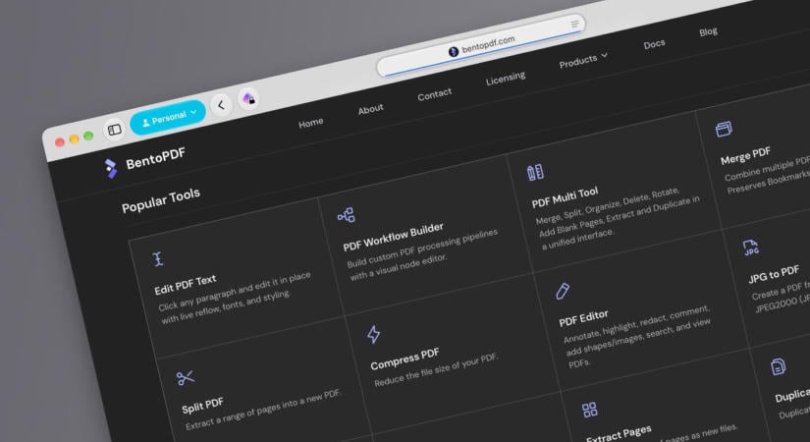Open the Extract Pages title

pos(619,434)
